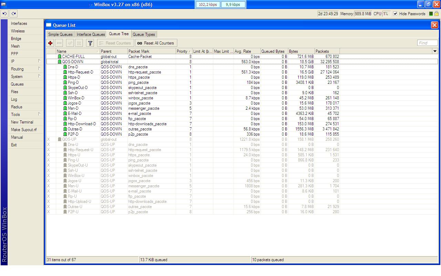Click the Ping-D queue icon

[65, 82]
